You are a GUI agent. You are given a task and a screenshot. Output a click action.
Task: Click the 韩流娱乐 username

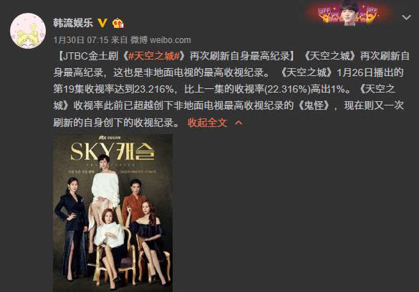(x=73, y=23)
